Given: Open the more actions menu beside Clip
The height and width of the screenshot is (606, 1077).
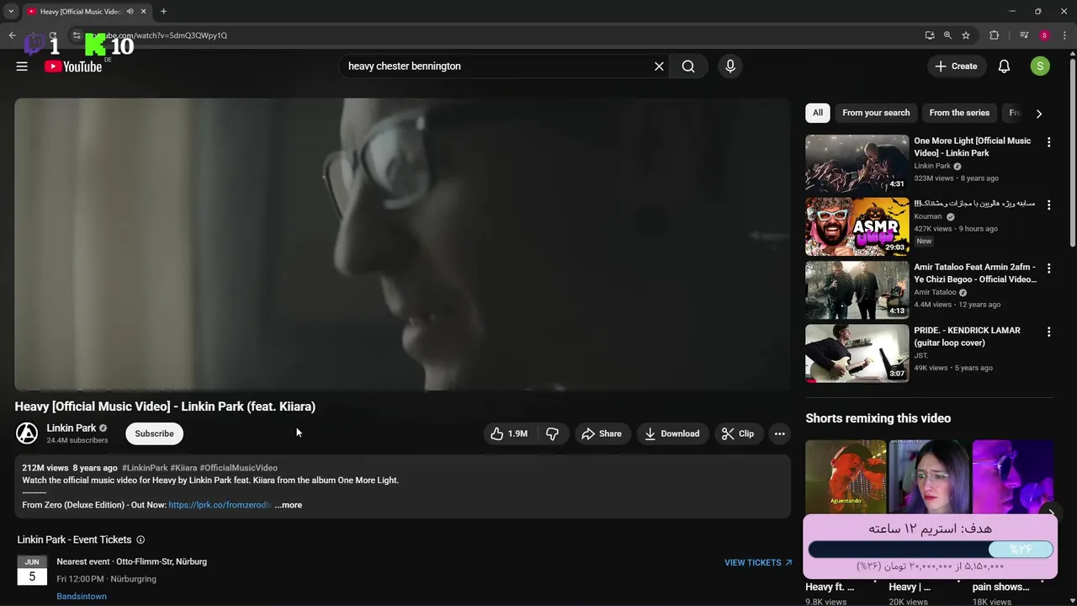Looking at the screenshot, I should pyautogui.click(x=780, y=433).
